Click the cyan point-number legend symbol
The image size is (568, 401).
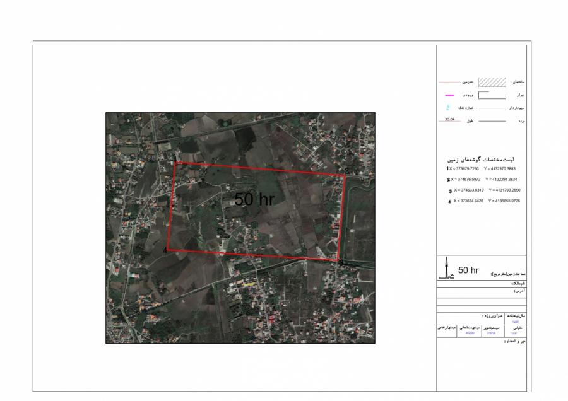click(448, 107)
